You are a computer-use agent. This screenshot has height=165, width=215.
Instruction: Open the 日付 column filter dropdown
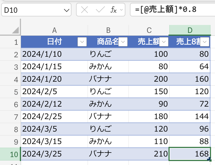(82, 42)
